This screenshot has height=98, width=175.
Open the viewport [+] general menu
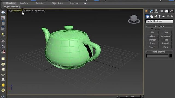point(9,11)
